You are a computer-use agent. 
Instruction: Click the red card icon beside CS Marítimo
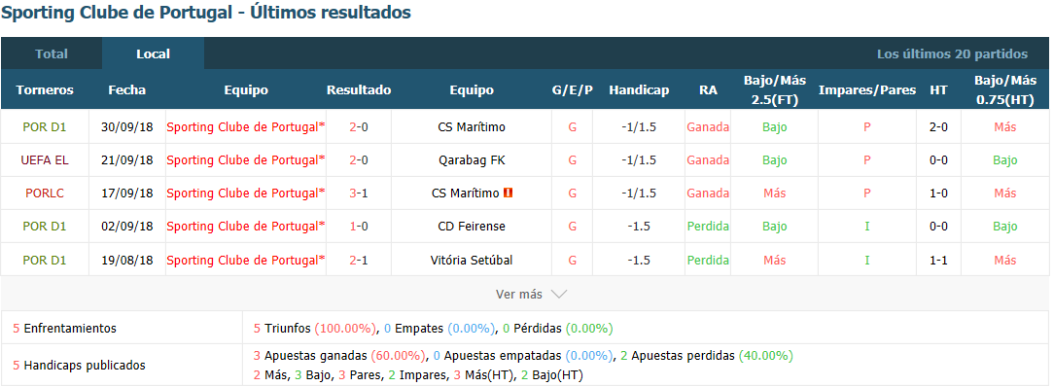pyautogui.click(x=509, y=193)
